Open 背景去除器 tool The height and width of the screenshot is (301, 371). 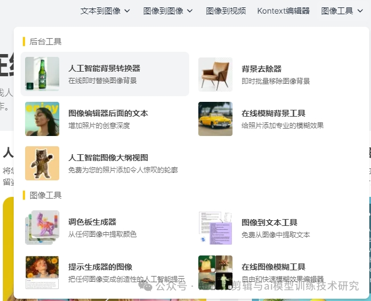(262, 69)
